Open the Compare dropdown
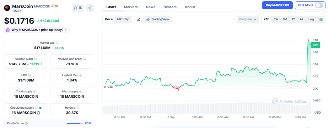The image size is (328, 128). pos(247,19)
